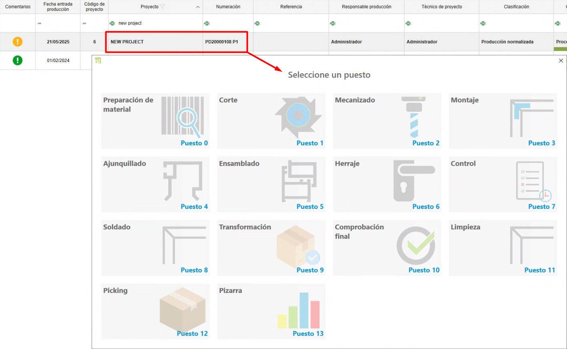Toggle sort arrow on Proyecto column
Screen dimensions: 567x349
point(198,7)
